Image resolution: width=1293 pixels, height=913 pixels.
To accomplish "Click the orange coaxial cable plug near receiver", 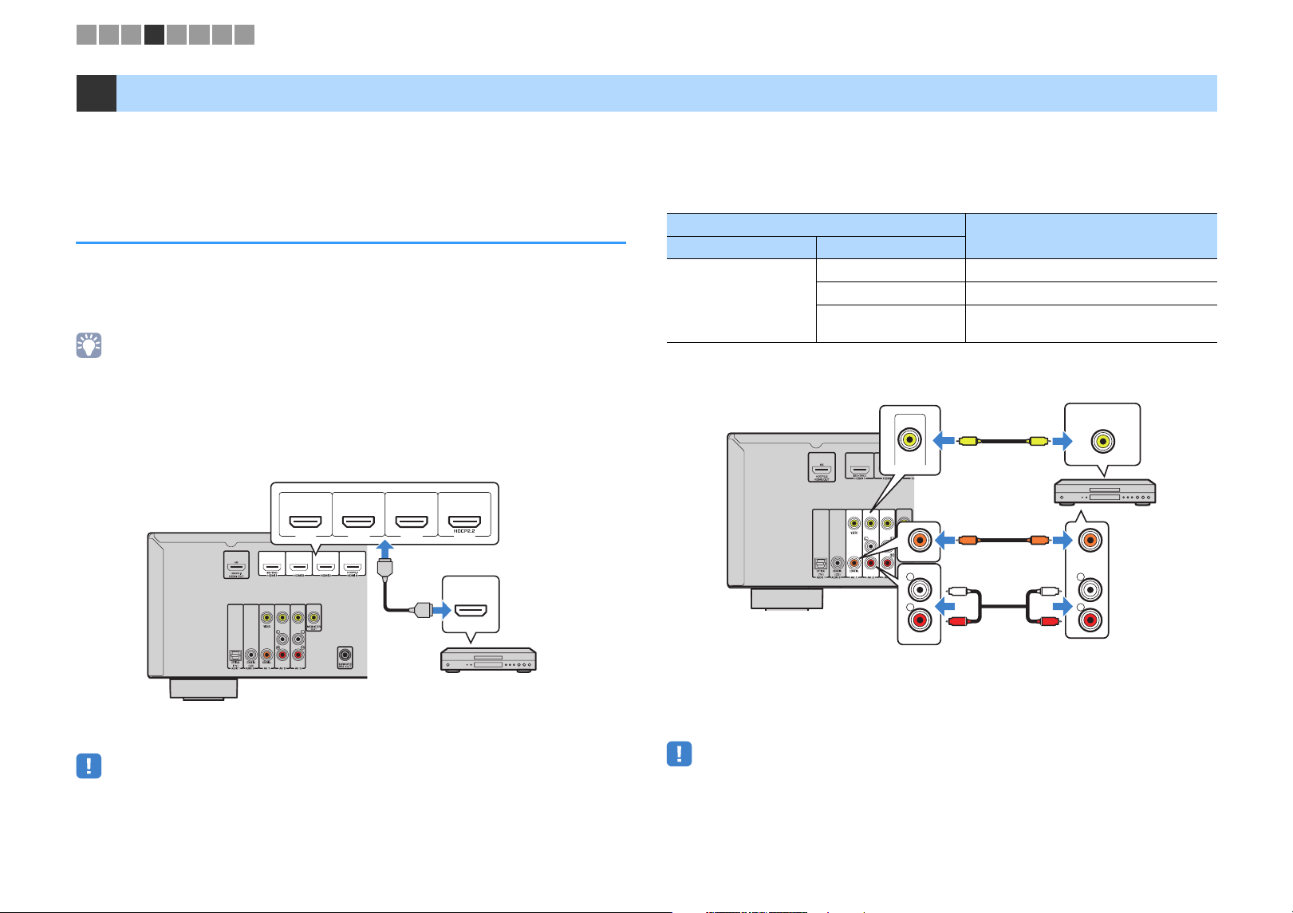I will 968,540.
